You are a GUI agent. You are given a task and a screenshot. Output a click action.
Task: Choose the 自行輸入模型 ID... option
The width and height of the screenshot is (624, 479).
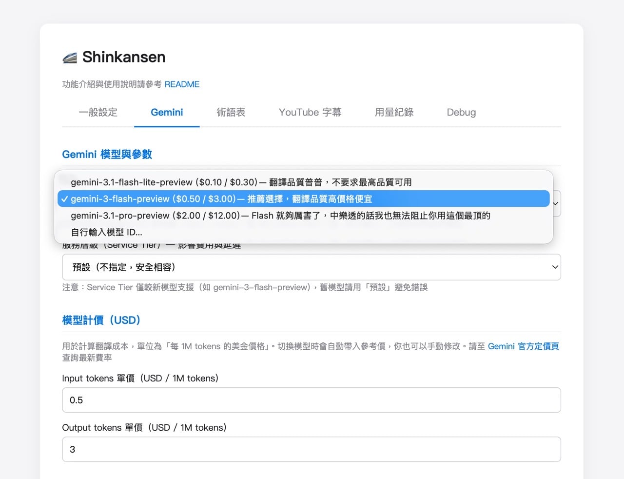106,232
